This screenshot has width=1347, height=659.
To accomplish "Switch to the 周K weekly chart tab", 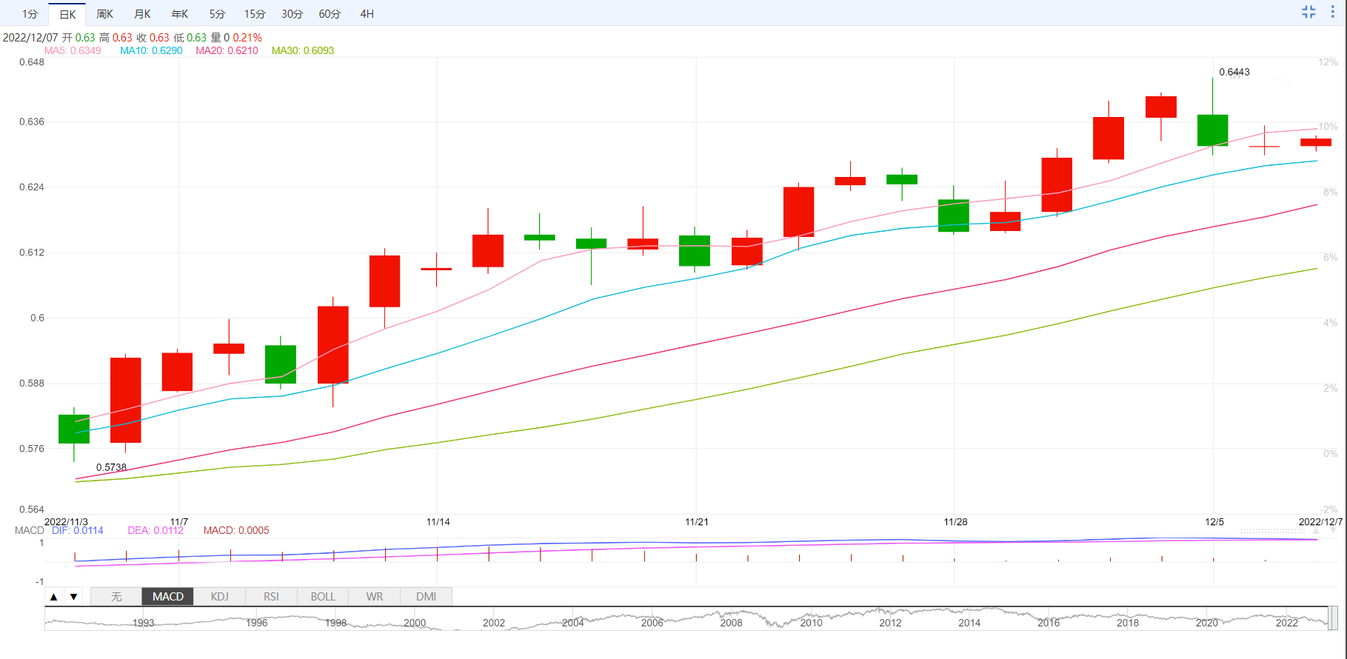I will click(x=104, y=14).
